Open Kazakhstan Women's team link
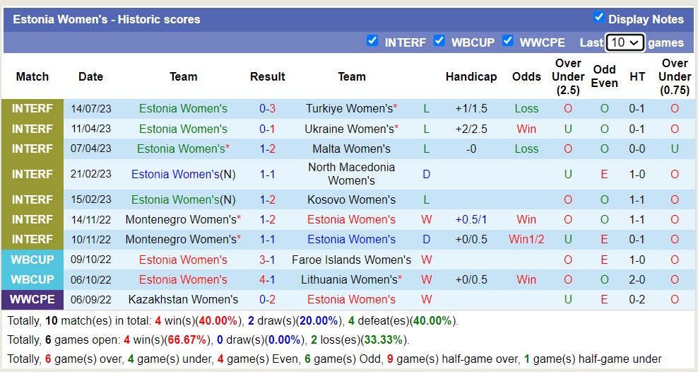The height and width of the screenshot is (372, 698). coord(183,299)
